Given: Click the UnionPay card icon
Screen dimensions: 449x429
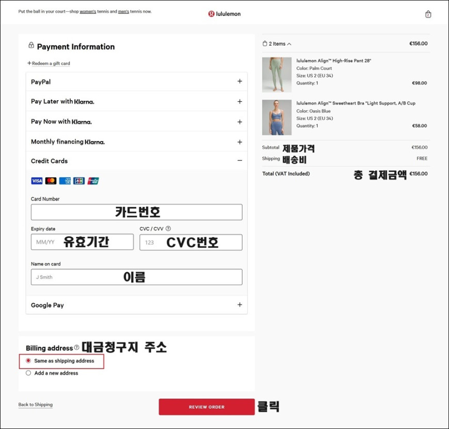Looking at the screenshot, I should point(93,181).
